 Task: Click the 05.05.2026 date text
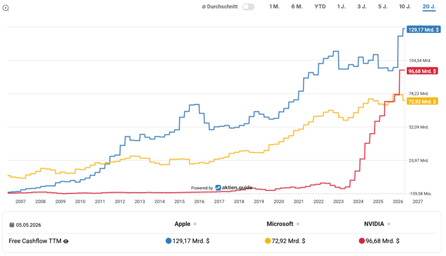28,225
